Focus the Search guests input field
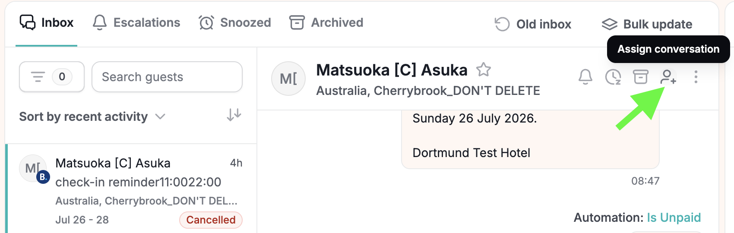The image size is (734, 233). [x=167, y=77]
